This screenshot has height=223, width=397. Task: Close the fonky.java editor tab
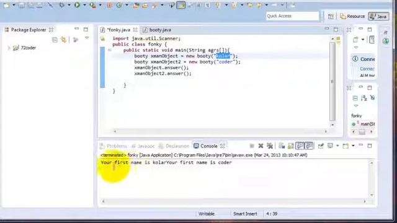tap(135, 30)
